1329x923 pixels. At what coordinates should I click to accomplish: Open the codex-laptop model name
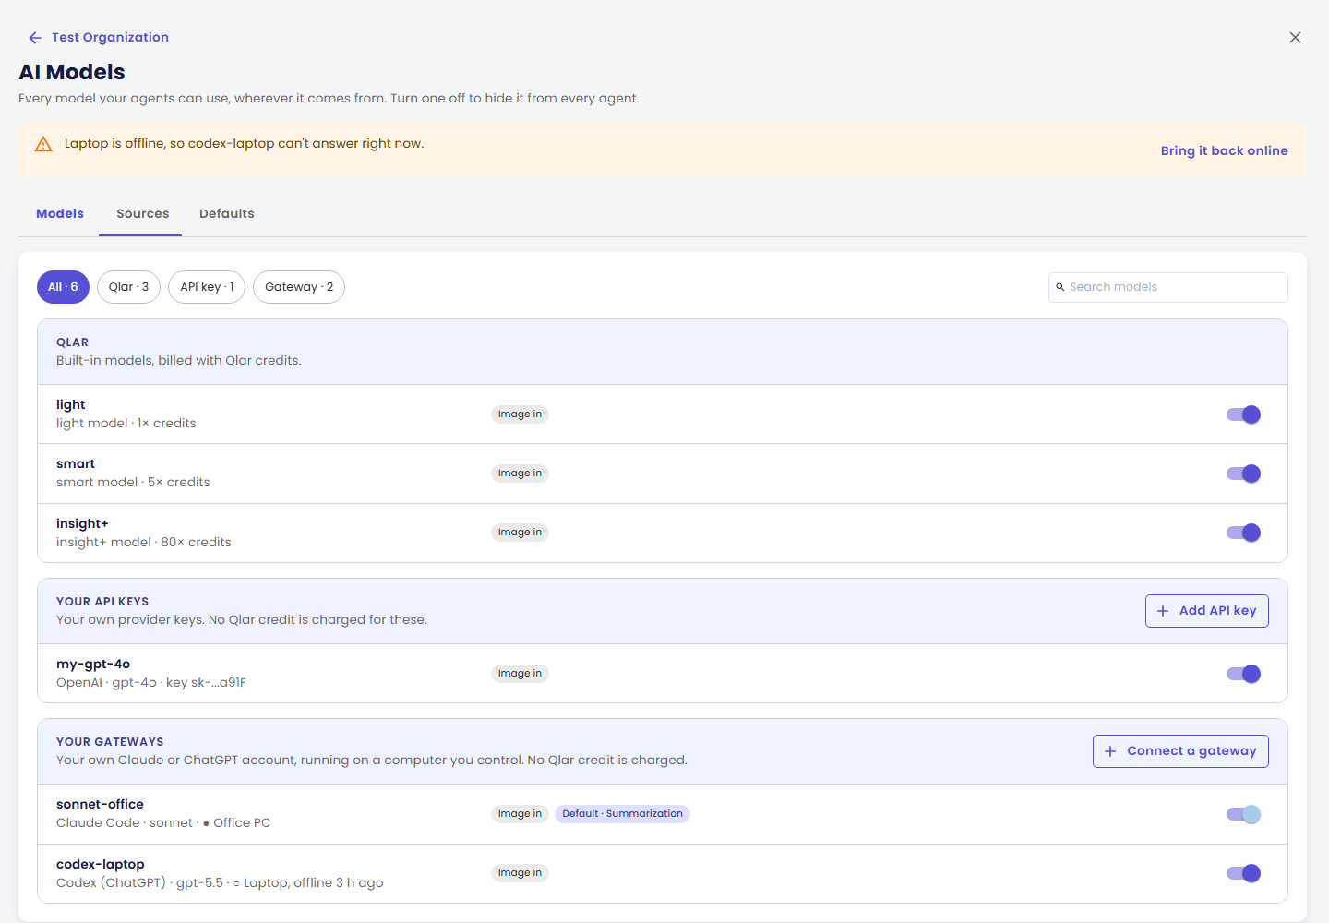coord(101,864)
